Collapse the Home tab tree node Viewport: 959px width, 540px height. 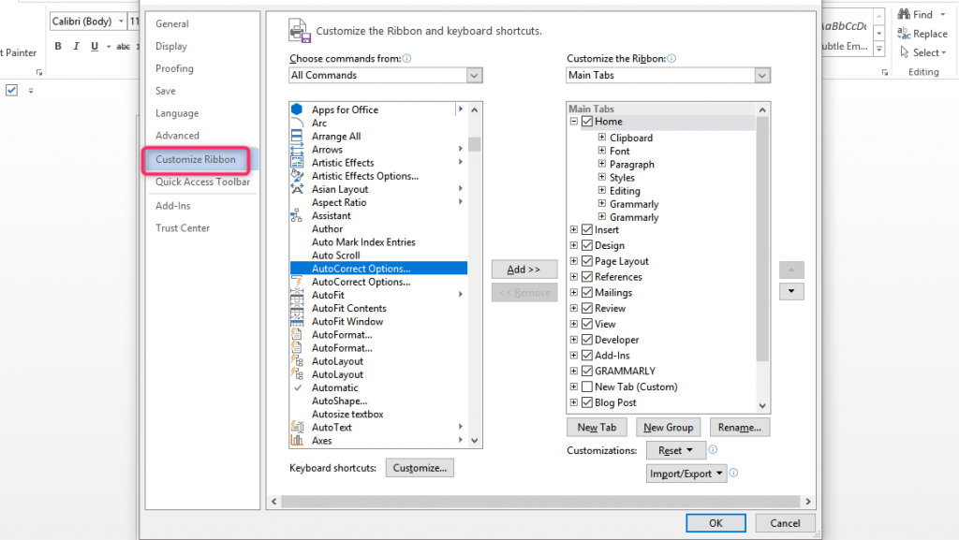click(574, 122)
